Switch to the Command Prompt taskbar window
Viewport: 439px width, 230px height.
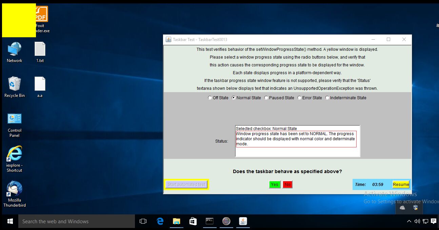click(210, 221)
